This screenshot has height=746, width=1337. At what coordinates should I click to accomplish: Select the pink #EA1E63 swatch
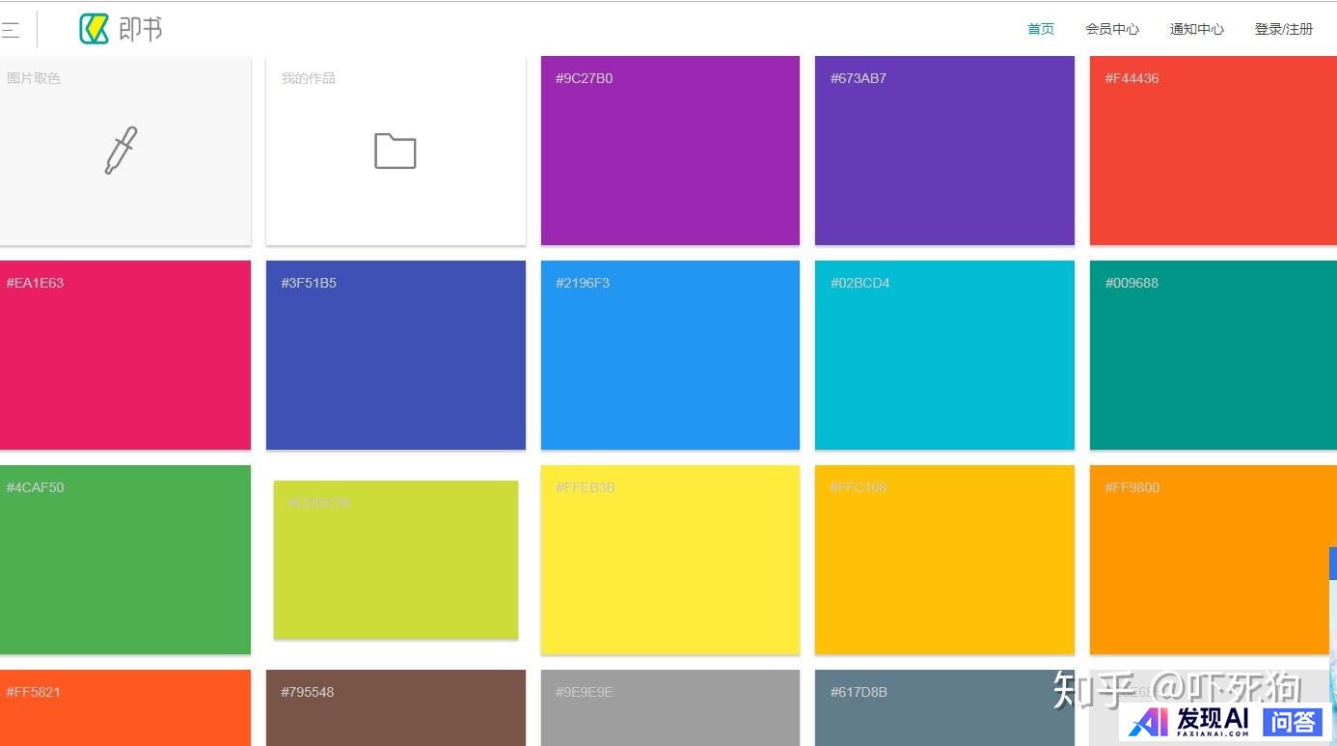click(x=124, y=355)
